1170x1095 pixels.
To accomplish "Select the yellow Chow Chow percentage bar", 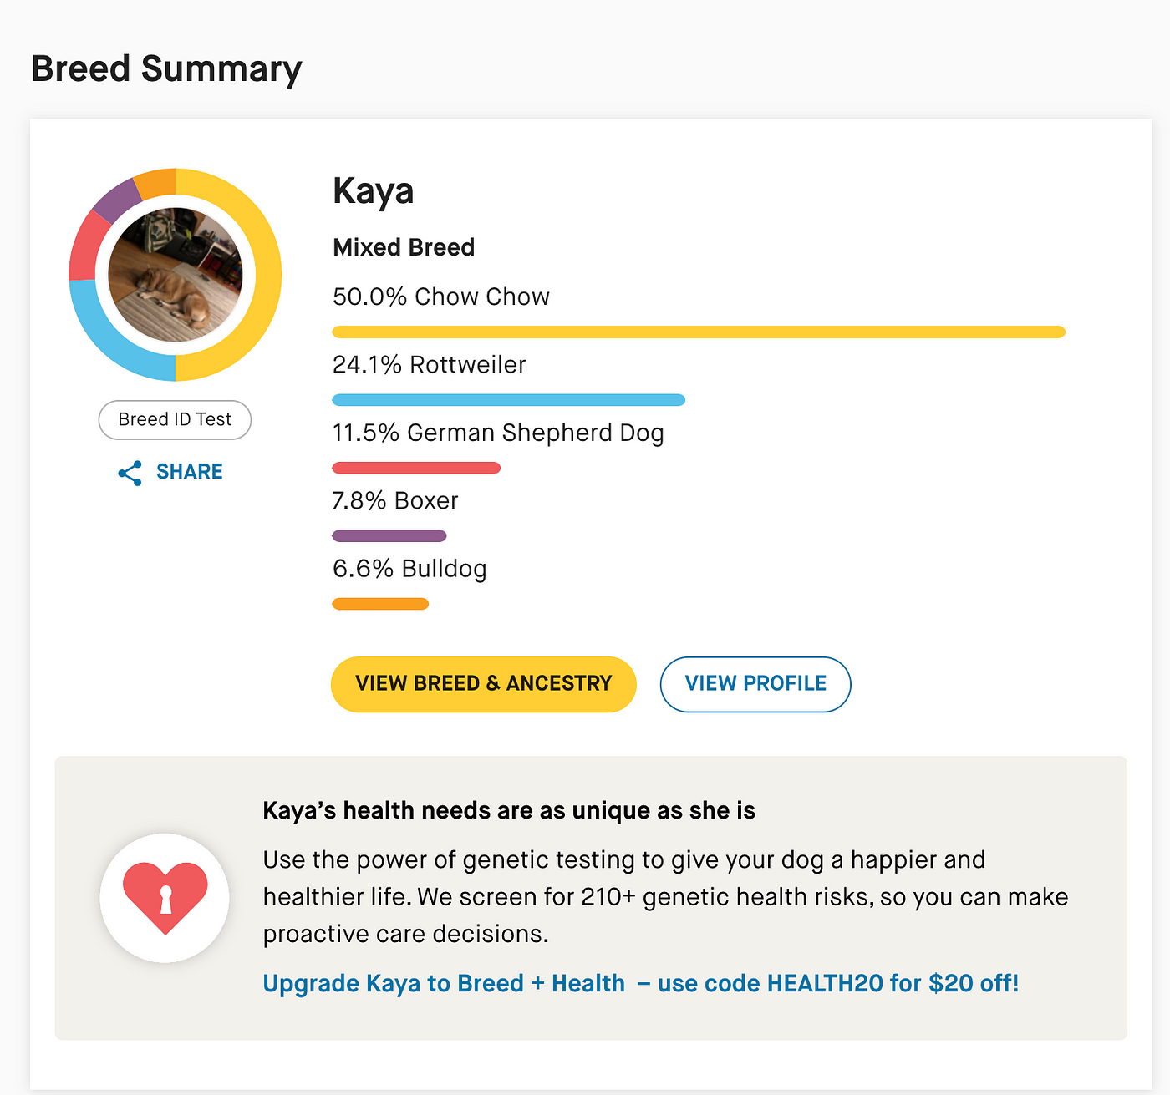I will click(699, 332).
